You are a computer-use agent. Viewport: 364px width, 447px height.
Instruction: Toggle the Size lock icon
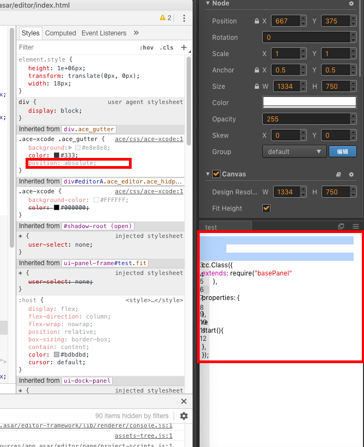coord(257,87)
